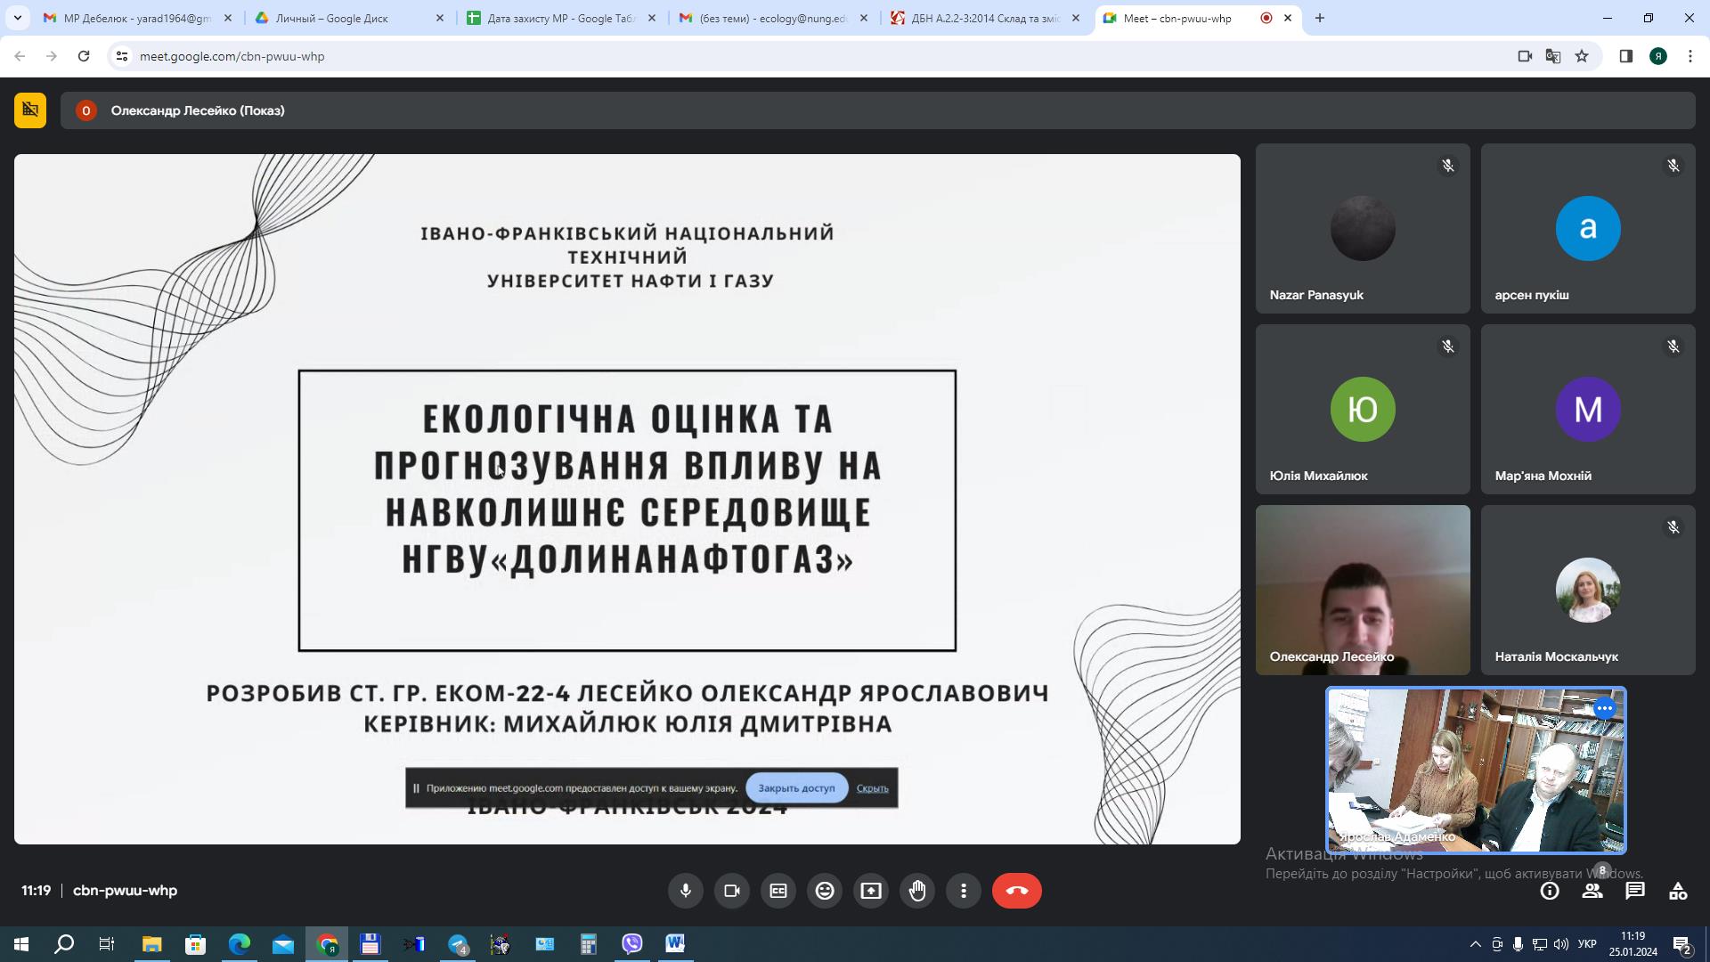Switch the УКР keyboard language
Viewport: 1710px width, 962px height.
[x=1587, y=944]
